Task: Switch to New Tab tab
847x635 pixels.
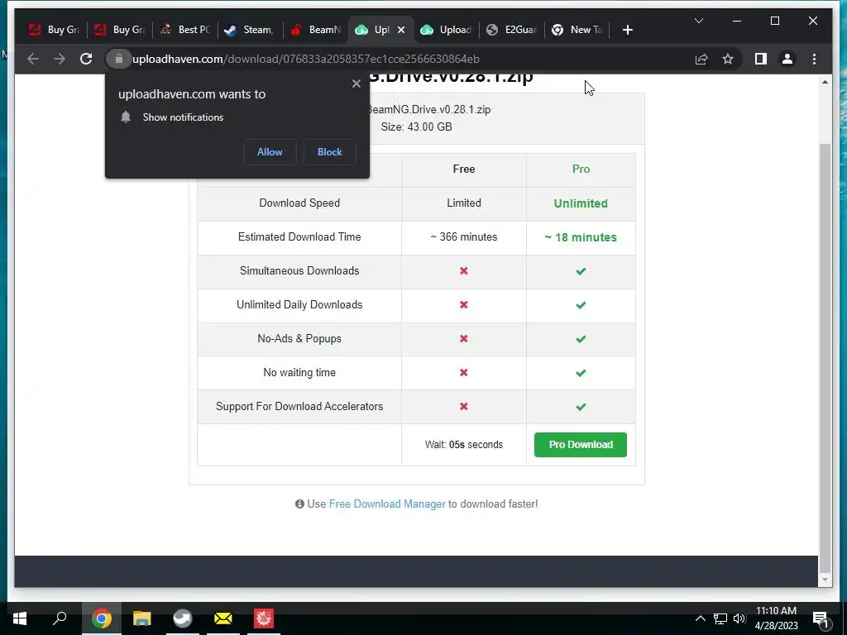Action: coord(577,30)
